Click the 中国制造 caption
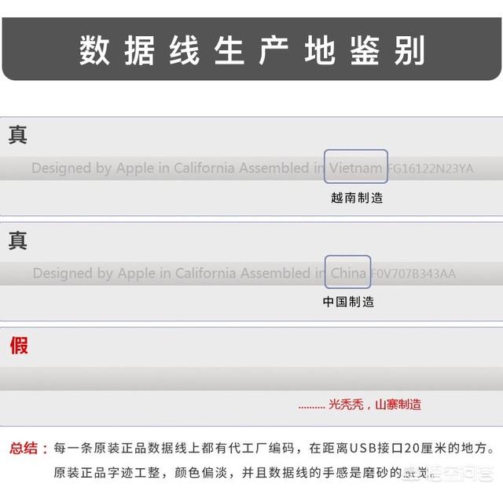503x491 pixels. pos(348,302)
